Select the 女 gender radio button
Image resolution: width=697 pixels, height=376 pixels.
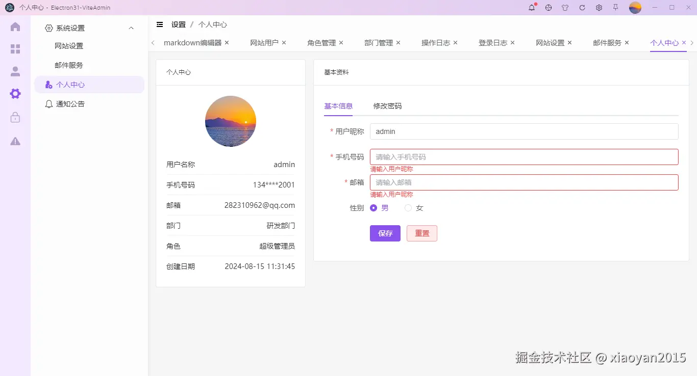click(408, 208)
